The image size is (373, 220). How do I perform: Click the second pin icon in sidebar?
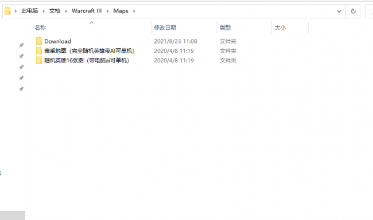pos(21,56)
